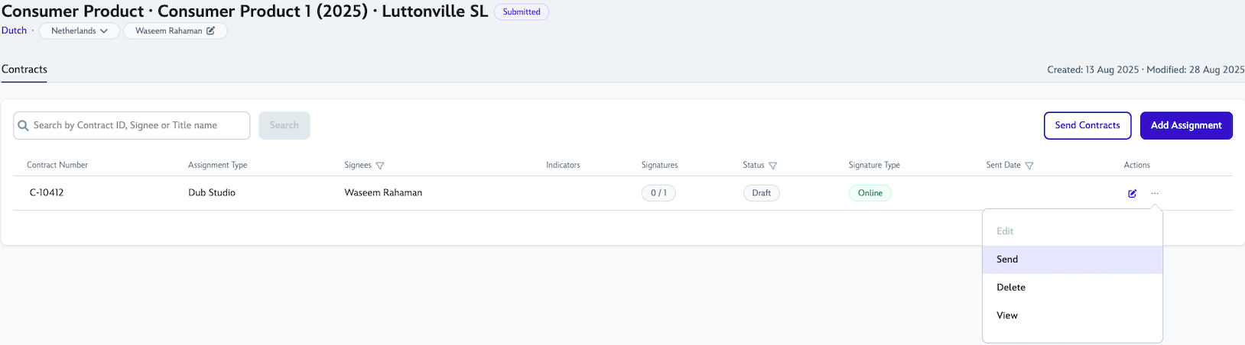Open the Status column filter icon
Screen dimensions: 1245x345
(772, 166)
